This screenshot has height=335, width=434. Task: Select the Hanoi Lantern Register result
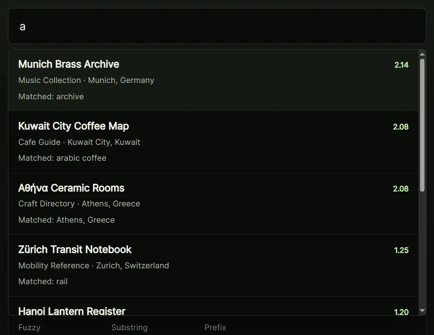click(x=213, y=306)
